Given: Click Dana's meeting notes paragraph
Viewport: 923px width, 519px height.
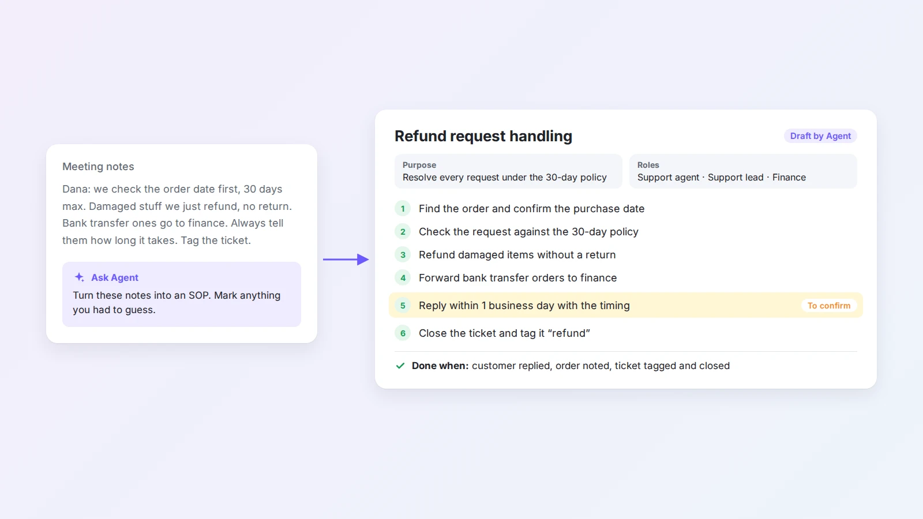Looking at the screenshot, I should (x=177, y=215).
